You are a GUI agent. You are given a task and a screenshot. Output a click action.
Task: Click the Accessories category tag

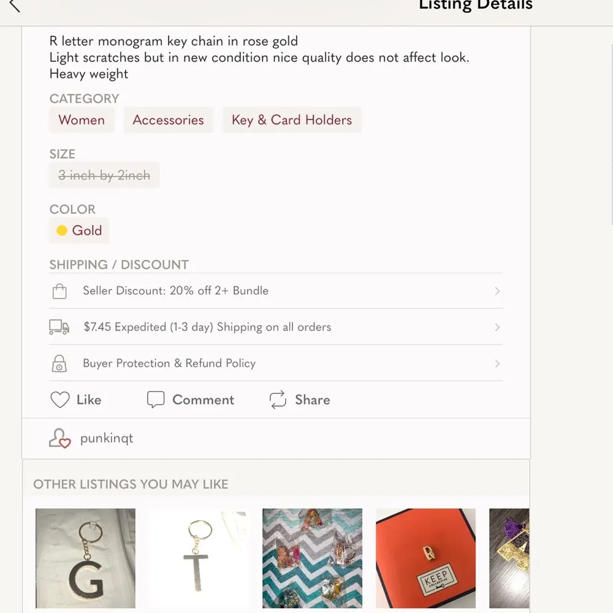click(168, 120)
